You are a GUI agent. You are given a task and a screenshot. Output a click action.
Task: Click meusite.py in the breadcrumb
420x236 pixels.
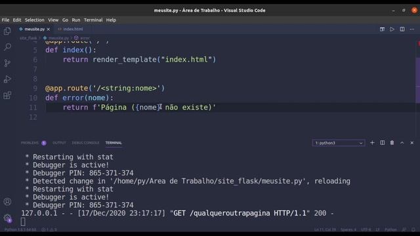point(56,38)
